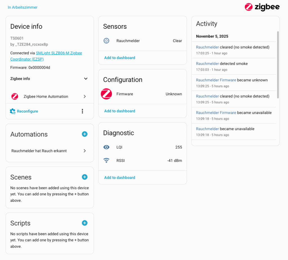
Task: Click the Zigbee logo in header
Action: pos(262,7)
